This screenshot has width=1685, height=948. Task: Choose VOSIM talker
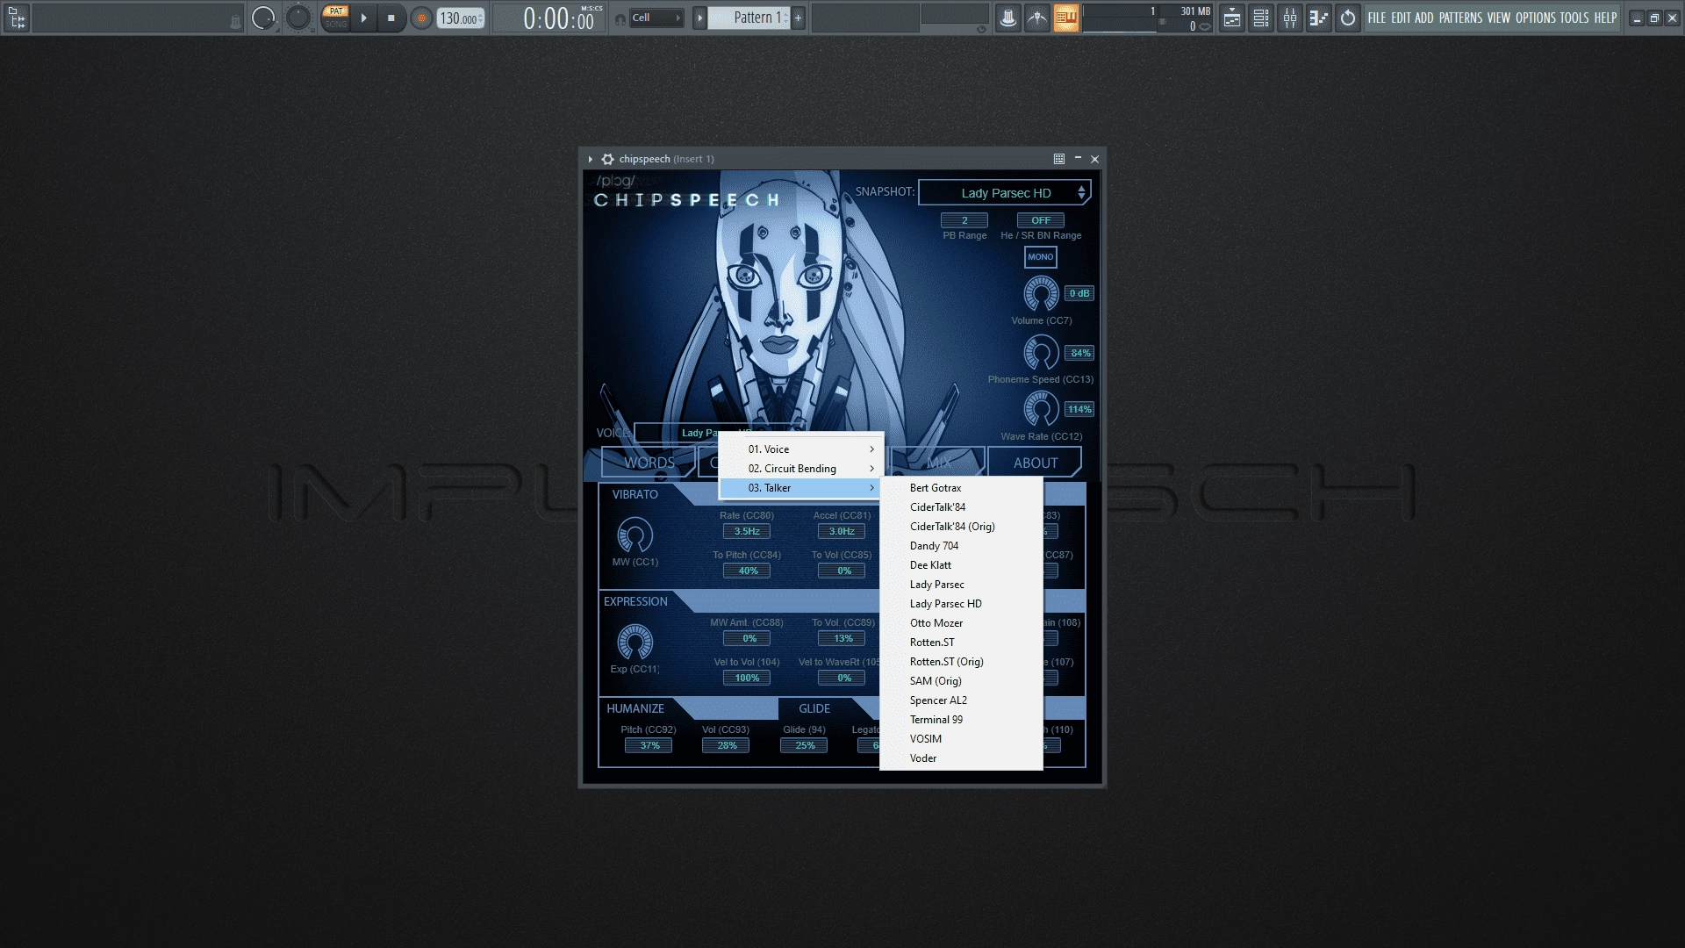(961, 739)
